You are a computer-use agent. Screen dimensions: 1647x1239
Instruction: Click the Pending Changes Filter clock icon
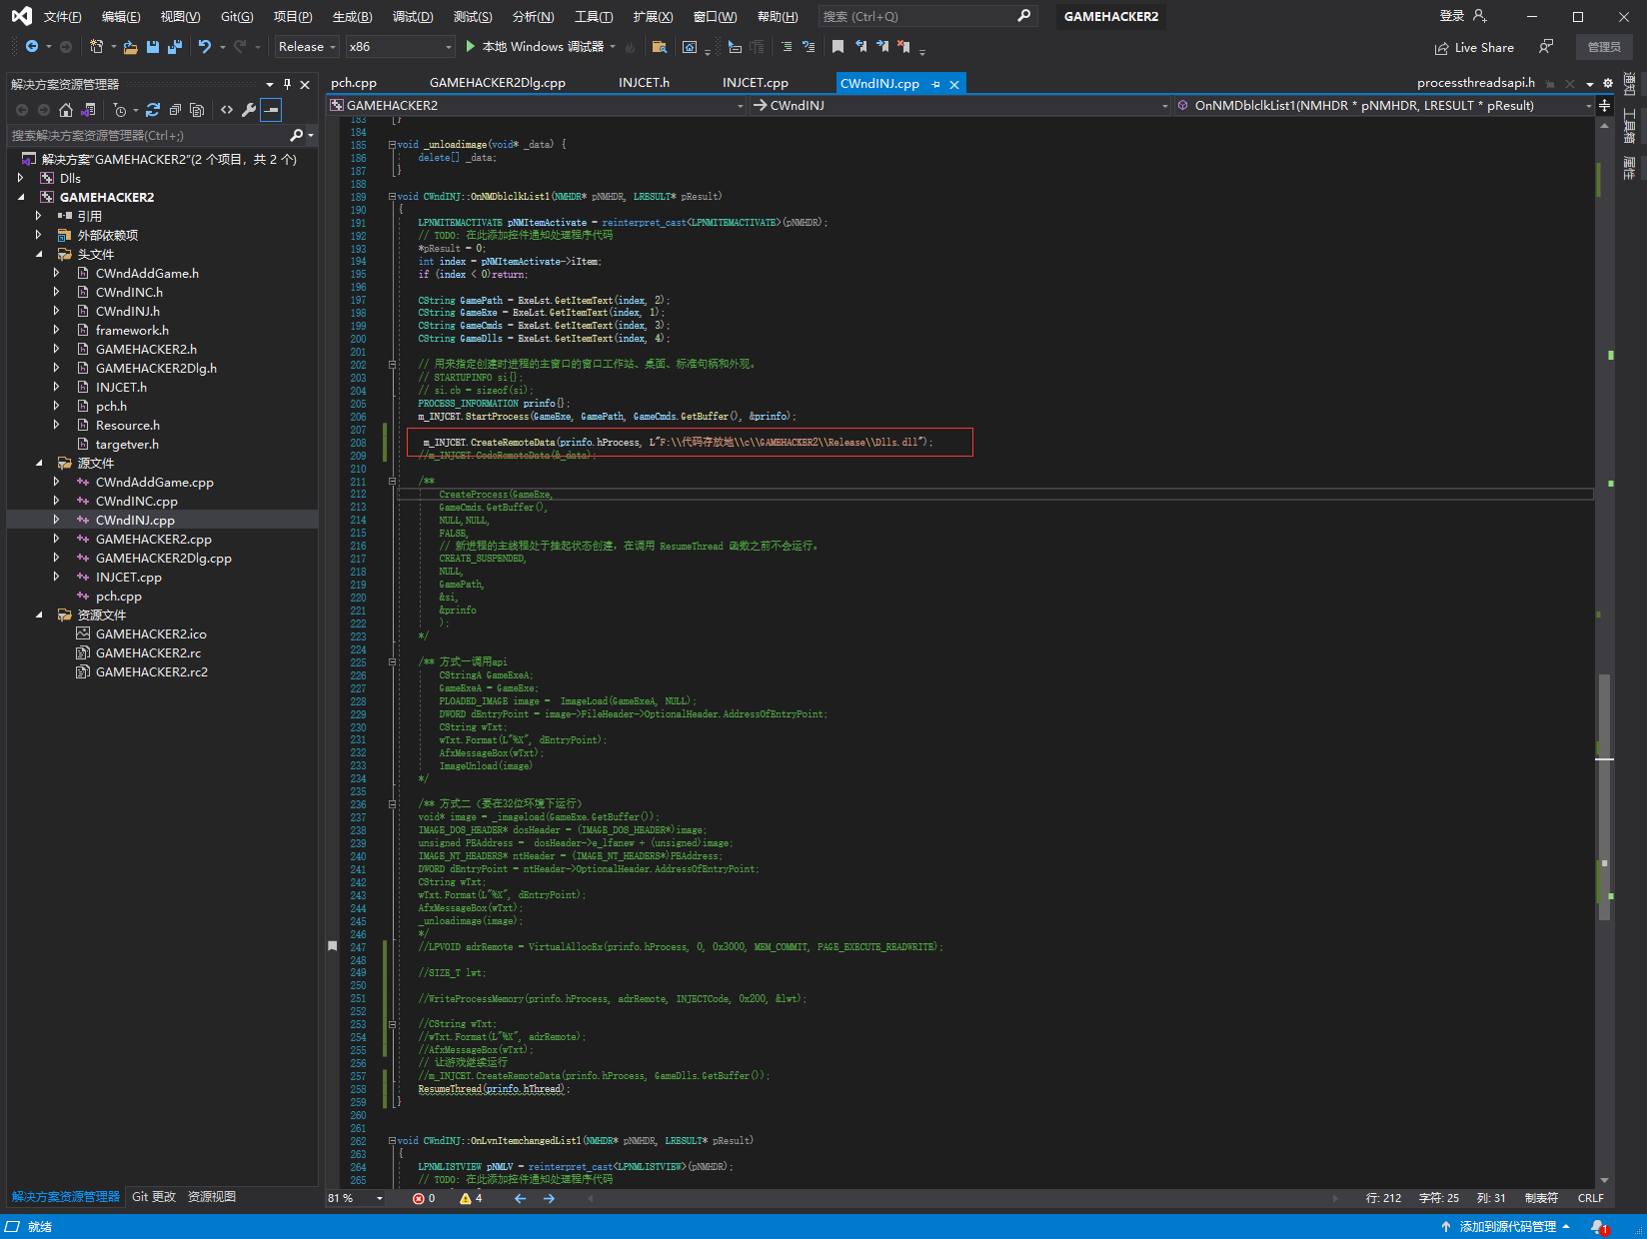(120, 110)
